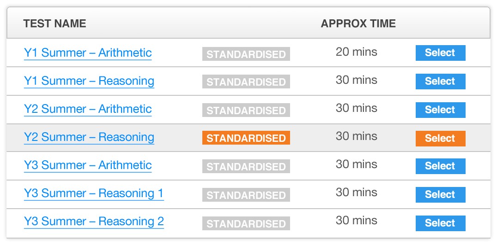Viewport: 497px width, 245px height.
Task: Click Select for Y3 Summer – Reasoning 2
Action: [x=440, y=223]
